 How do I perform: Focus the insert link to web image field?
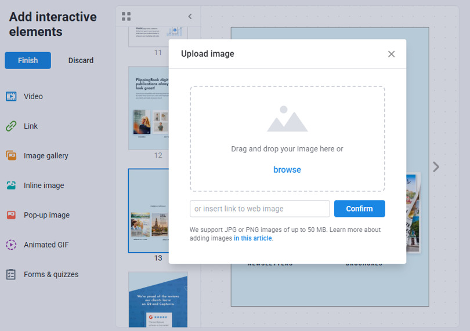click(259, 209)
